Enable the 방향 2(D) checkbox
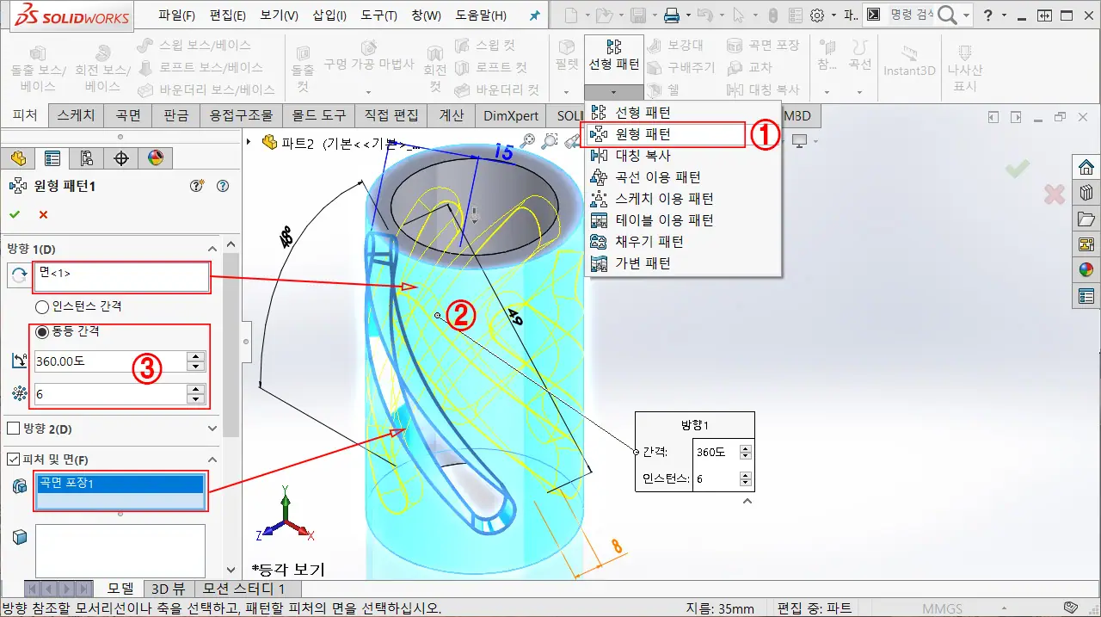1101x617 pixels. 13,428
